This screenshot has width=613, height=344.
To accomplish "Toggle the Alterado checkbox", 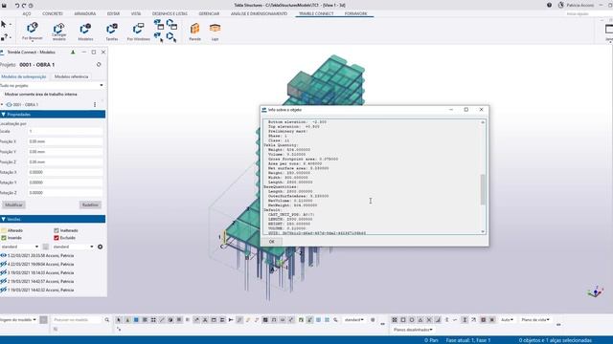I will (x=4, y=230).
